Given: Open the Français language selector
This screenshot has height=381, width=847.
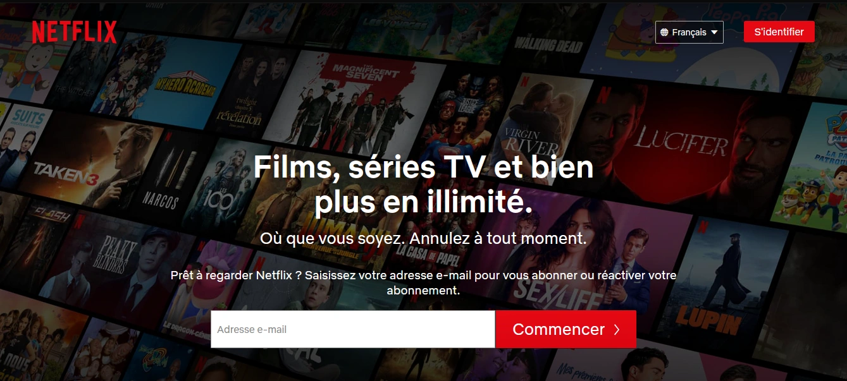Looking at the screenshot, I should coord(689,32).
